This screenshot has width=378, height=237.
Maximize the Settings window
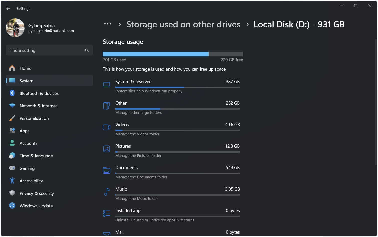point(355,6)
